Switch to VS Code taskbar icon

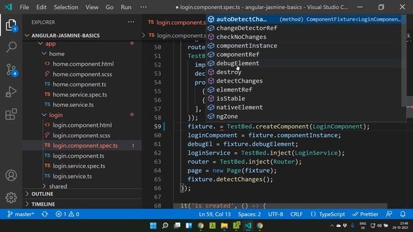248,226
